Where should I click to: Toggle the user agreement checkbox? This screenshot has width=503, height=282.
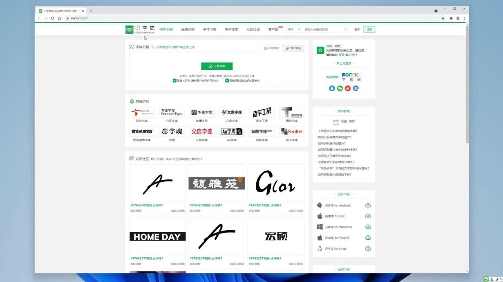(174, 81)
